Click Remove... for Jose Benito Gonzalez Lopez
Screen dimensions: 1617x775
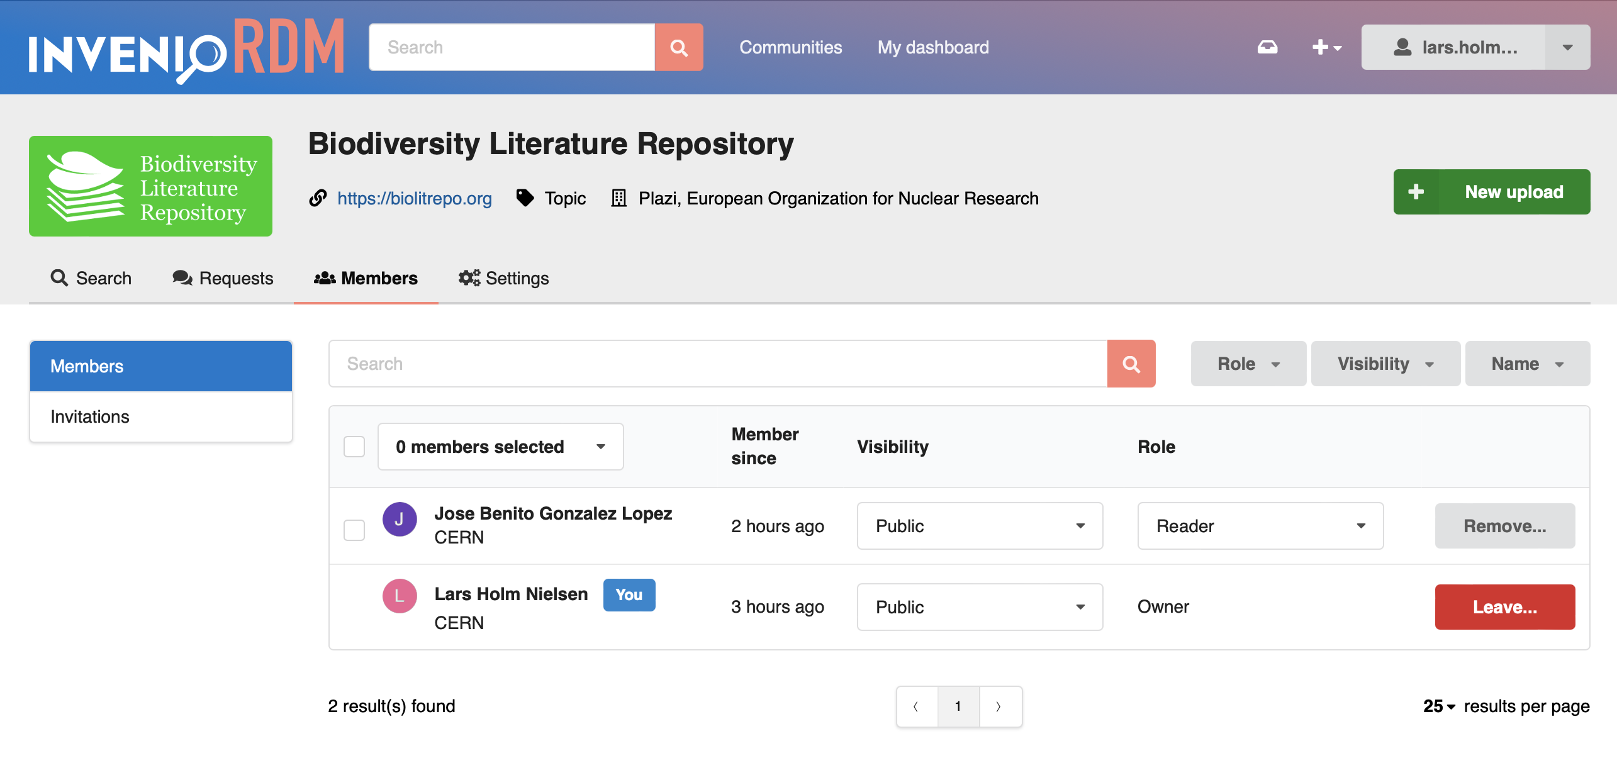(1505, 526)
